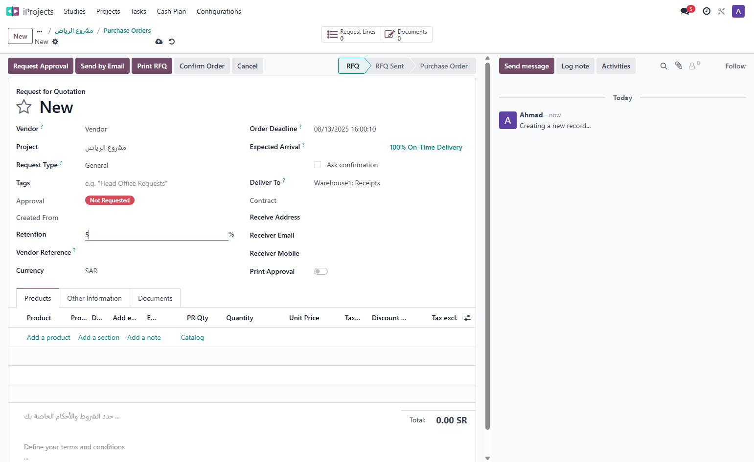Click the iProjects app logo icon
This screenshot has height=462, width=754.
click(x=13, y=11)
